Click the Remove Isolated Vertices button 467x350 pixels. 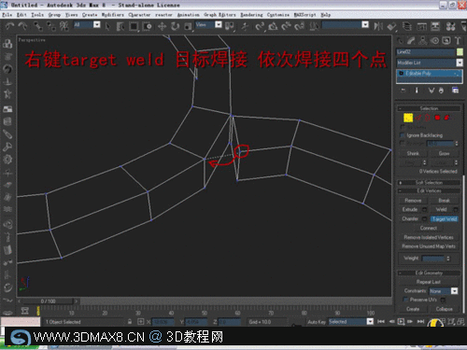click(429, 237)
